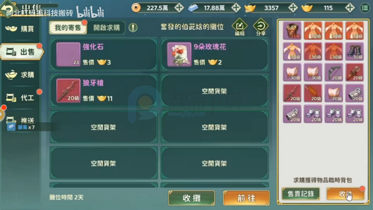Open the exclamation info icon
Viewport: 373px width, 210px height.
(x=133, y=28)
